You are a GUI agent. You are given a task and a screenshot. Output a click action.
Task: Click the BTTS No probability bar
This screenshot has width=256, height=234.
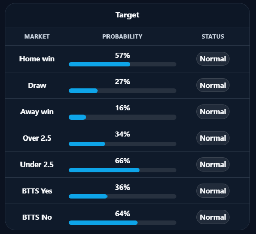click(122, 223)
